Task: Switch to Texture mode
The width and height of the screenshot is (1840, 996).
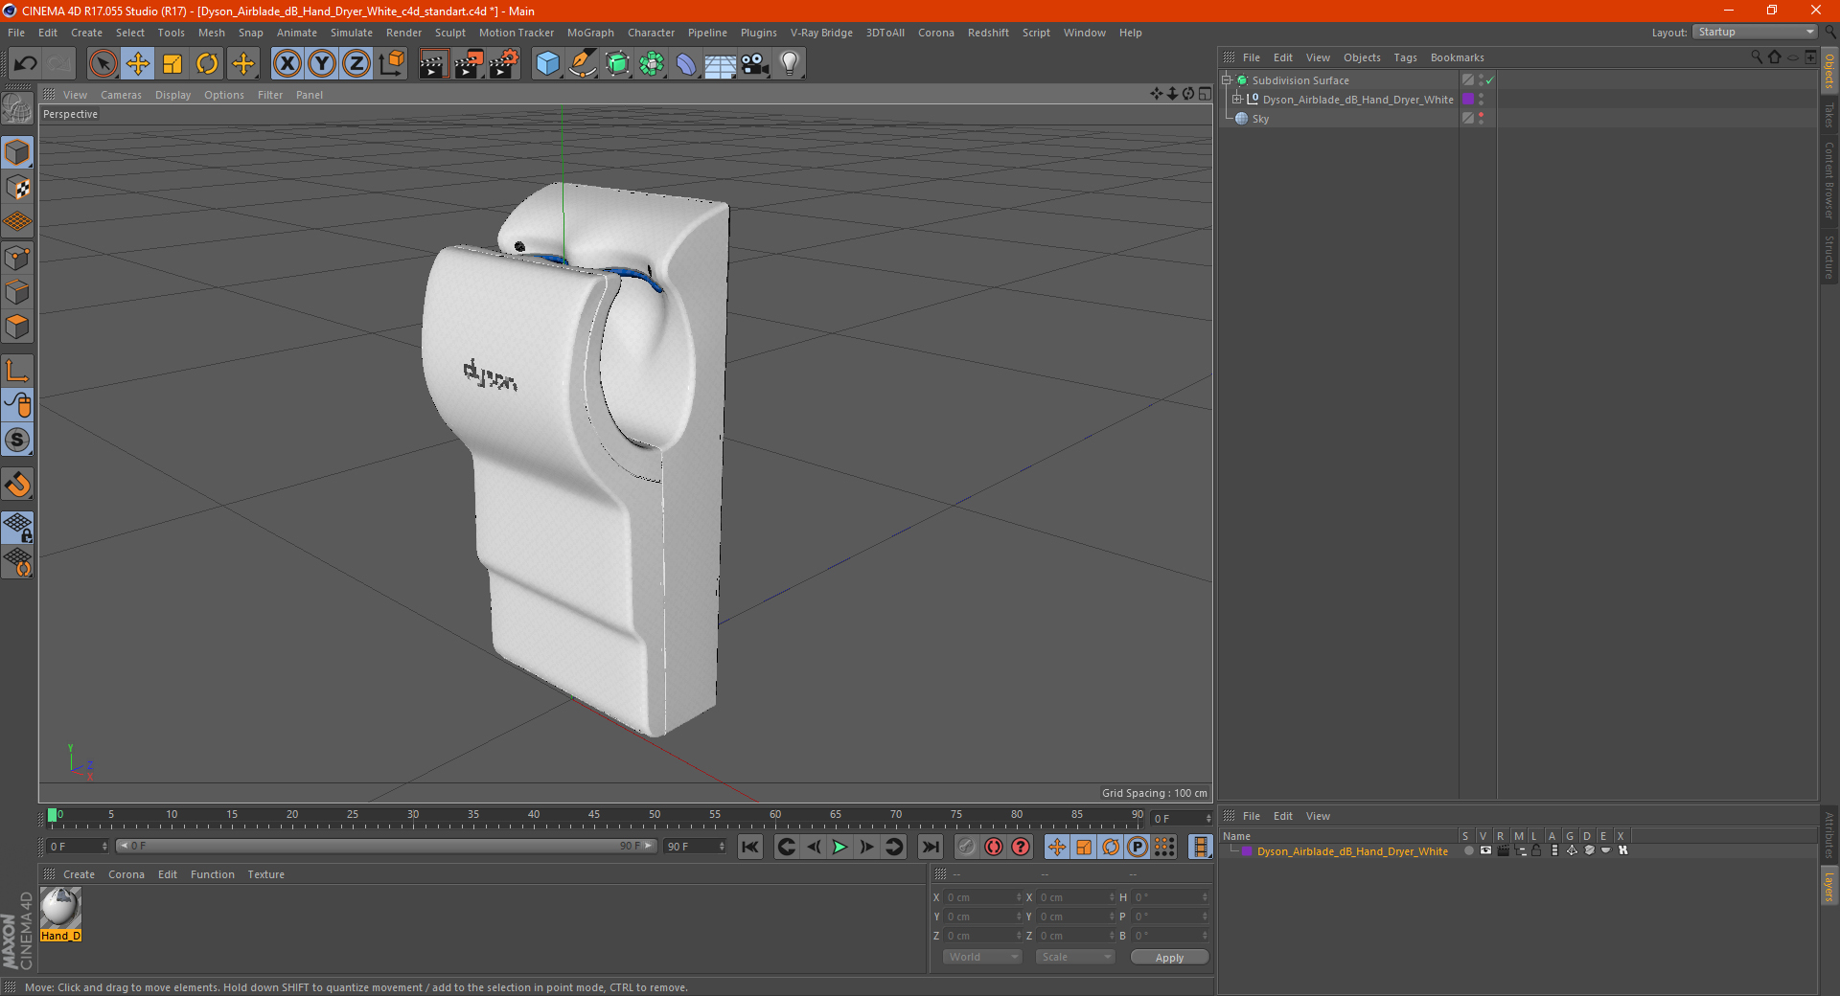Action: click(x=17, y=188)
